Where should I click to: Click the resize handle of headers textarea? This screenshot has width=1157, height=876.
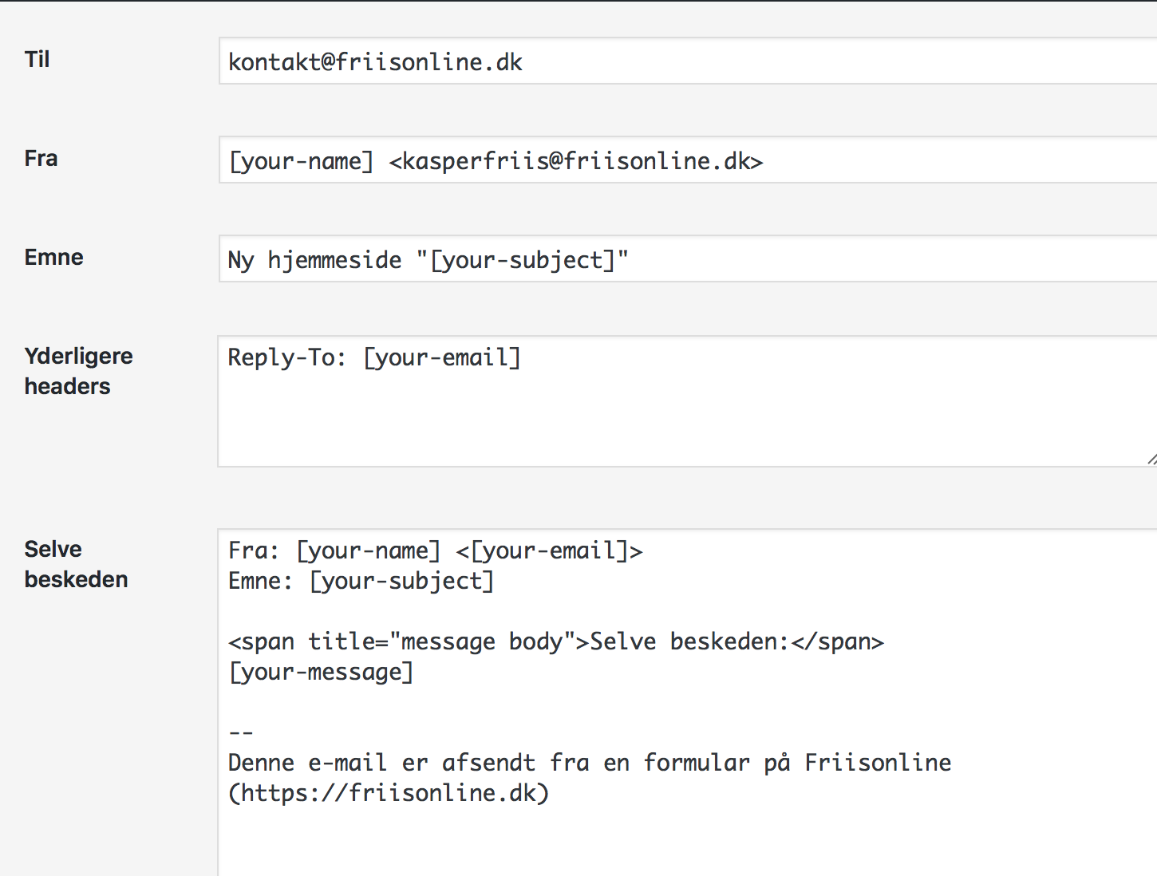coord(1151,459)
